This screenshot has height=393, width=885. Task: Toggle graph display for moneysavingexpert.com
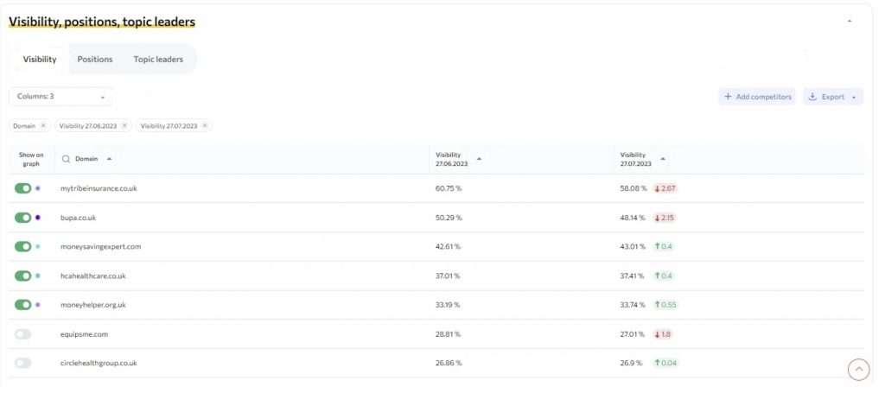pyautogui.click(x=23, y=246)
